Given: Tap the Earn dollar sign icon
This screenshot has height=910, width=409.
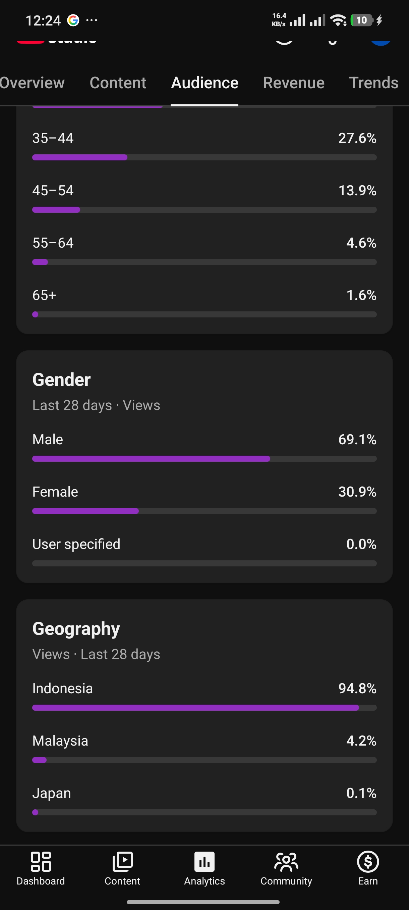Looking at the screenshot, I should click(x=368, y=862).
